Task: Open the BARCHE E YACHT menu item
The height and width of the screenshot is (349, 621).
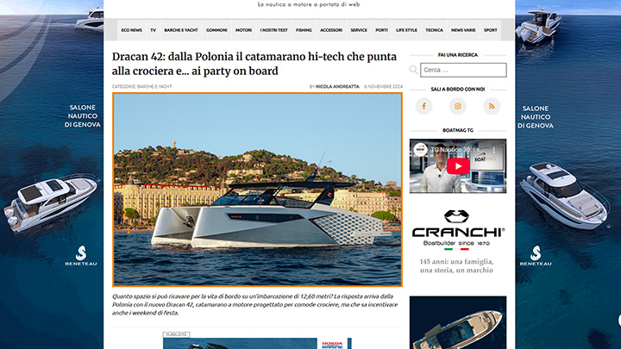Action: coord(181,30)
